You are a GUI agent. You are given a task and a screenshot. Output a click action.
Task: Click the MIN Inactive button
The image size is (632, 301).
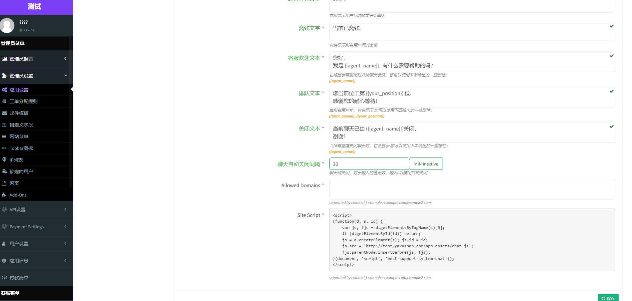point(426,164)
